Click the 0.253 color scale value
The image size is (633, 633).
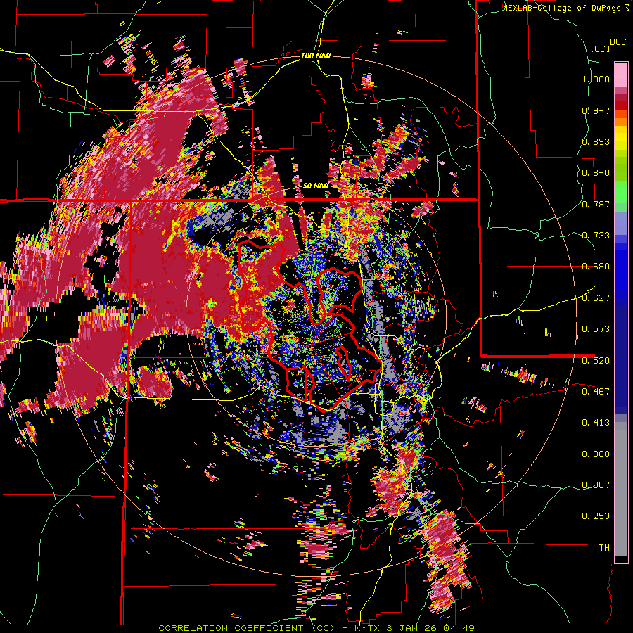(x=596, y=516)
